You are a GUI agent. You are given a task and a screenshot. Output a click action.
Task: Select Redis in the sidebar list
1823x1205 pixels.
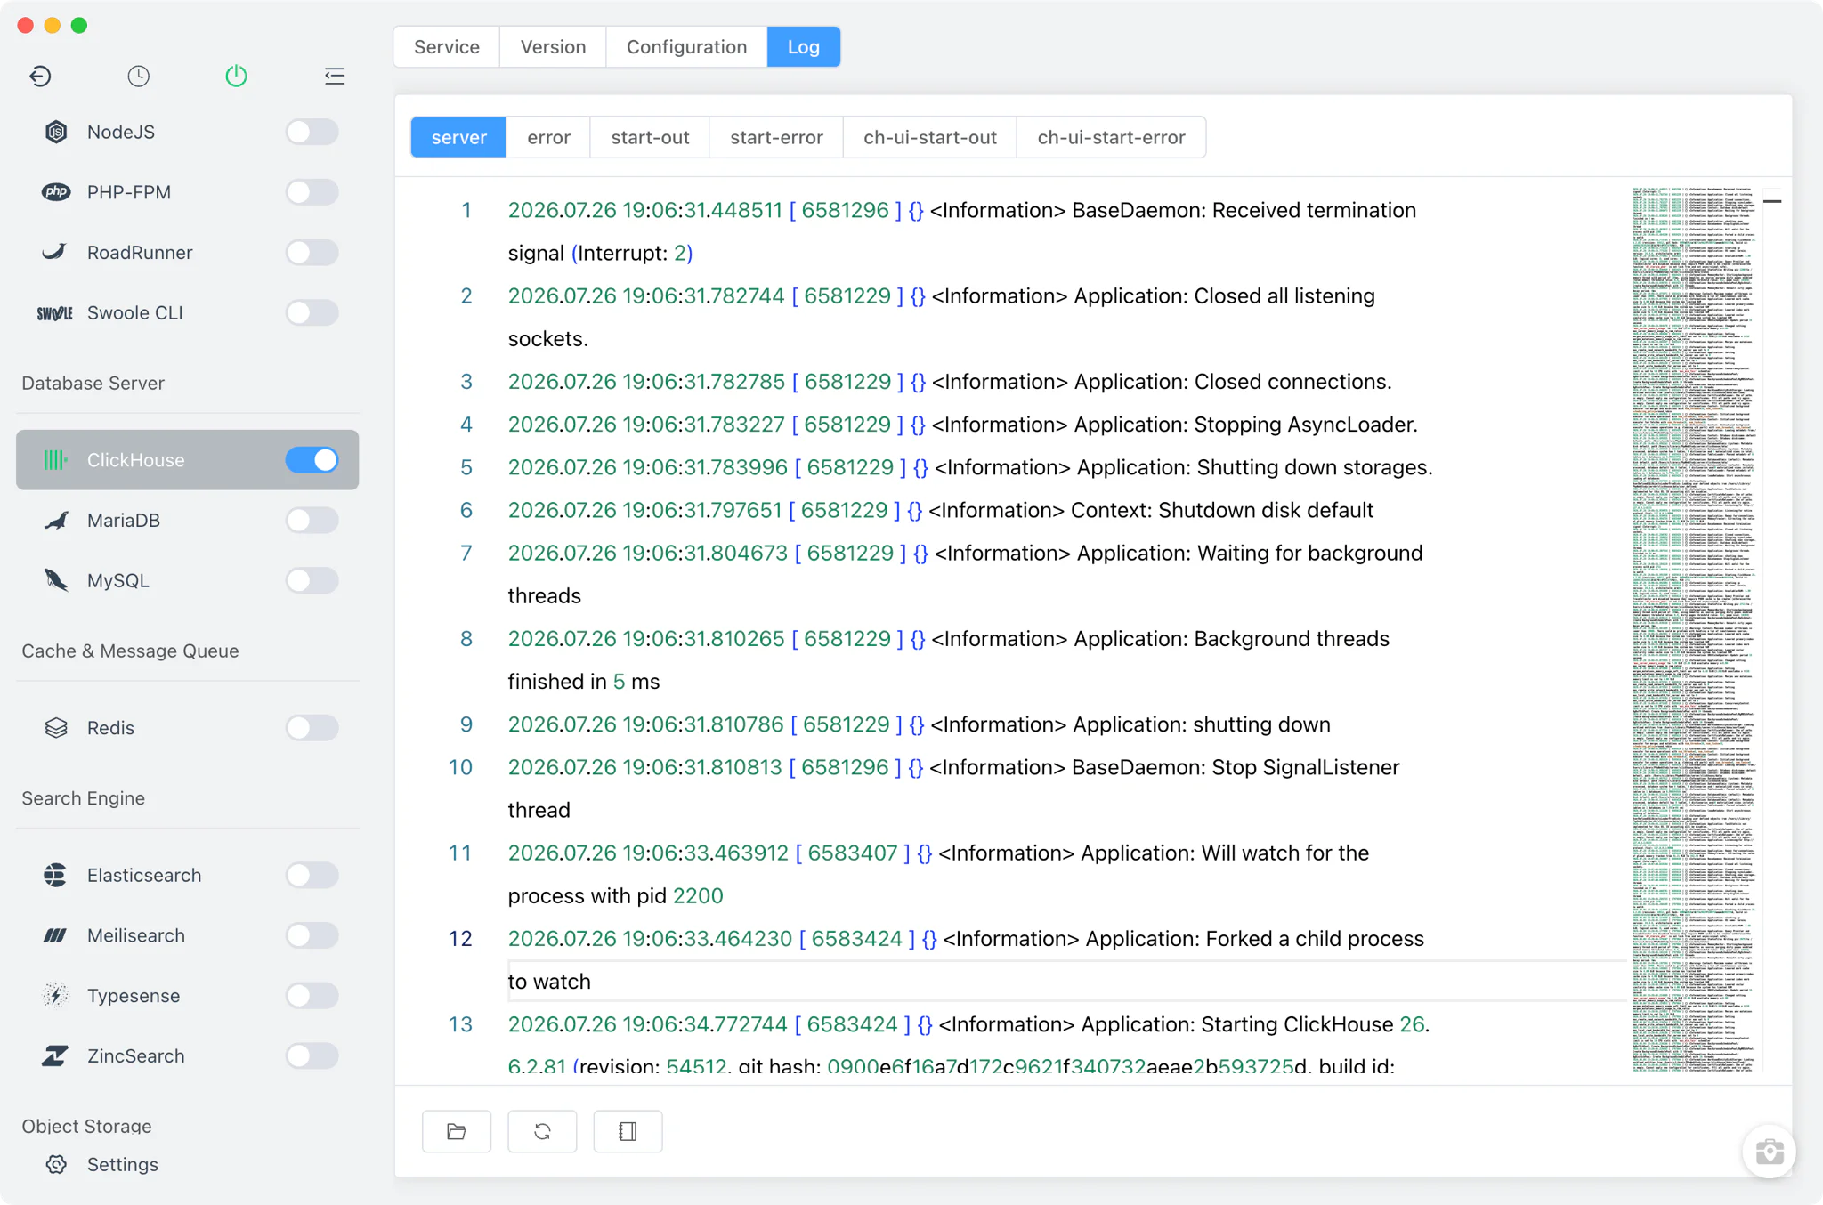click(187, 728)
